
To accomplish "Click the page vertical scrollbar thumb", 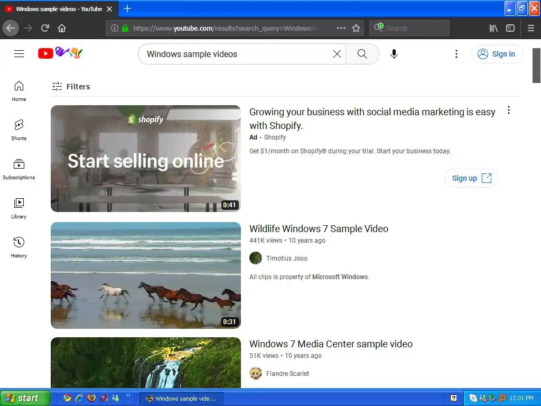I will point(536,66).
